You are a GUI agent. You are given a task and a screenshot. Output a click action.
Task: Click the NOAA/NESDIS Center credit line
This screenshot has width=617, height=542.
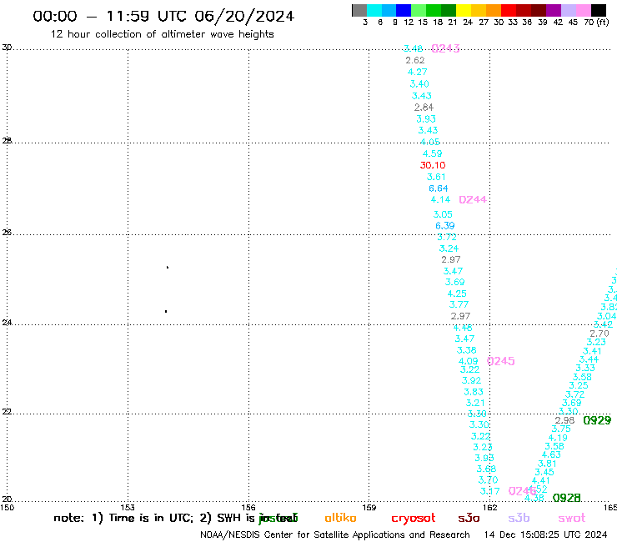pyautogui.click(x=335, y=535)
